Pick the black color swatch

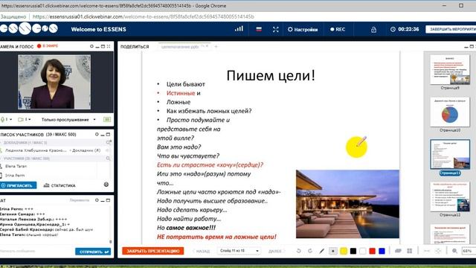click(x=353, y=251)
